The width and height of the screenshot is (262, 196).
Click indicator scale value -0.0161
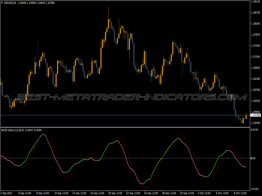click(254, 189)
